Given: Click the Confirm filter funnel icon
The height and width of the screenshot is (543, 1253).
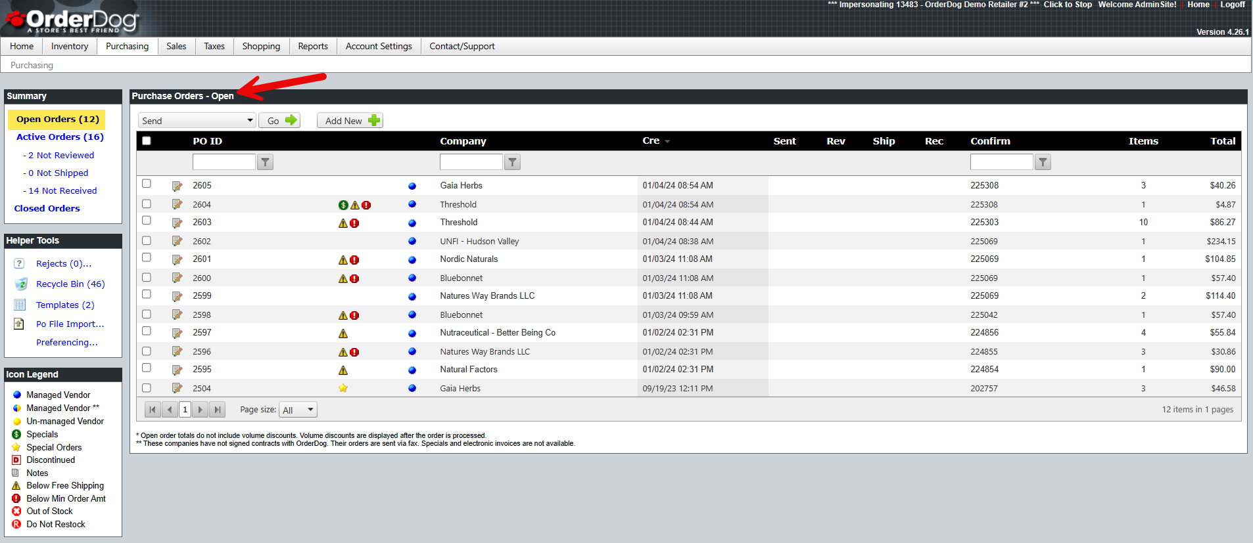Looking at the screenshot, I should point(1043,162).
